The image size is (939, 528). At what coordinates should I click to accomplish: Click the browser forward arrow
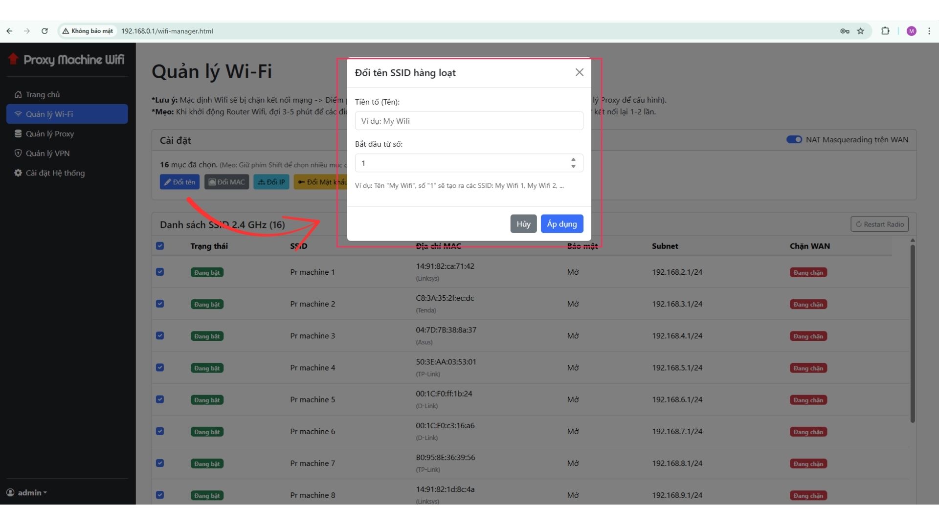pos(27,31)
